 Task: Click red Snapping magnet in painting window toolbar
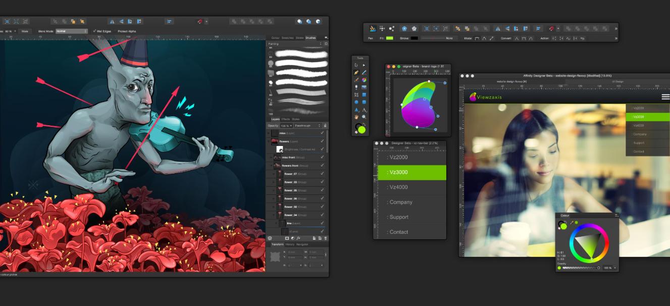200,21
